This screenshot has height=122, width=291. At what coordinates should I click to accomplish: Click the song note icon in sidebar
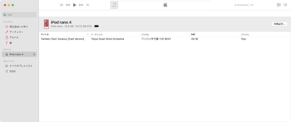(7, 43)
